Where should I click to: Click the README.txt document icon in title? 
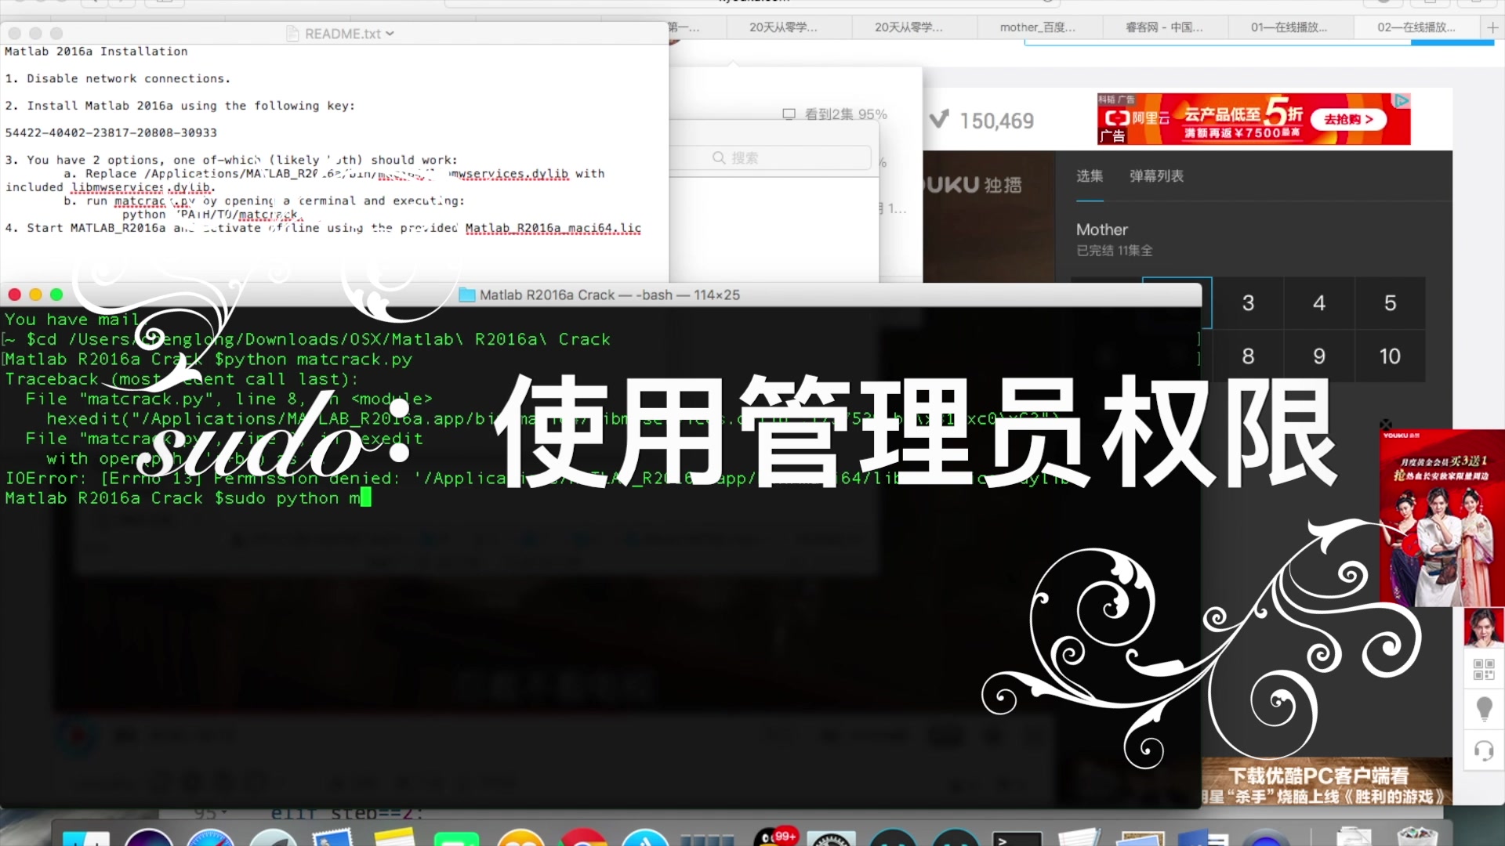(x=292, y=34)
